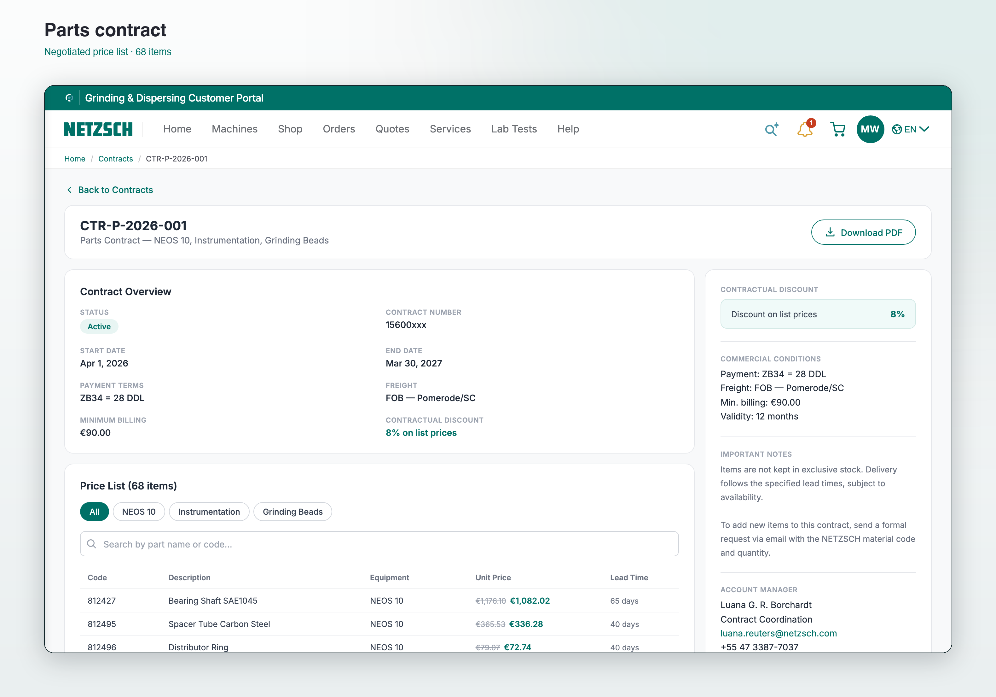Click the Equipment column header
Image resolution: width=996 pixels, height=697 pixels.
point(390,578)
